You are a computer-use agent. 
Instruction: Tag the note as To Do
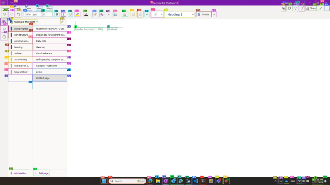(x=156, y=14)
